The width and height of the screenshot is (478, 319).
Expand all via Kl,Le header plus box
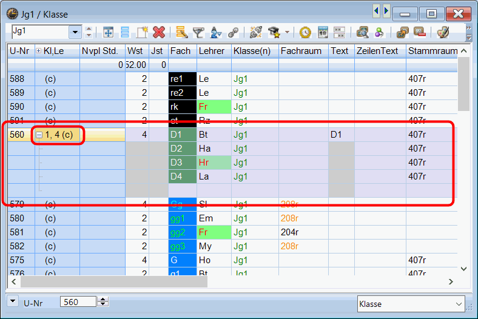pyautogui.click(x=39, y=51)
